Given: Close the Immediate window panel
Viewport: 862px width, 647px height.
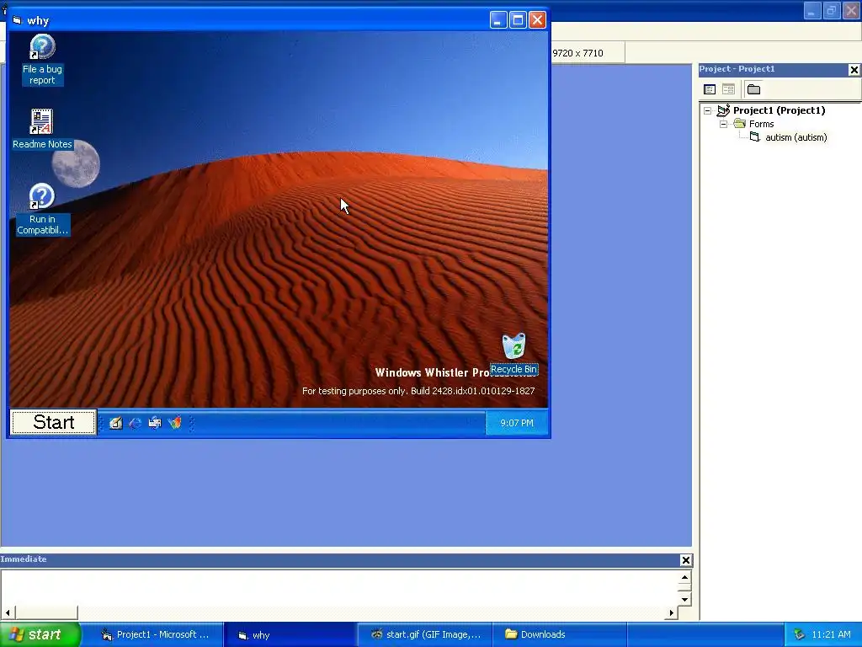Looking at the screenshot, I should pos(685,560).
